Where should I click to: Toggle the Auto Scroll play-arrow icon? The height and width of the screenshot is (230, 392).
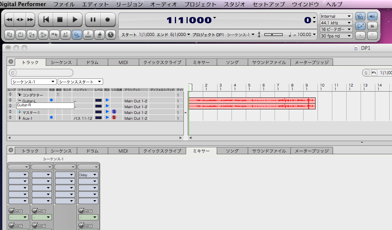click(360, 26)
